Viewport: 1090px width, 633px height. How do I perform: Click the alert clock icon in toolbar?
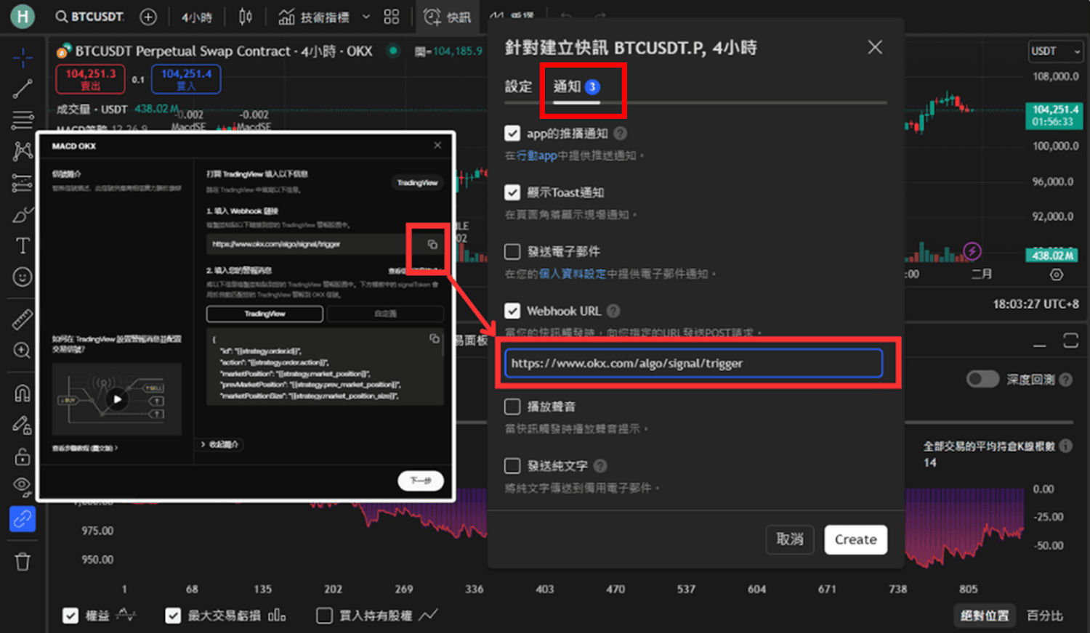tap(432, 17)
